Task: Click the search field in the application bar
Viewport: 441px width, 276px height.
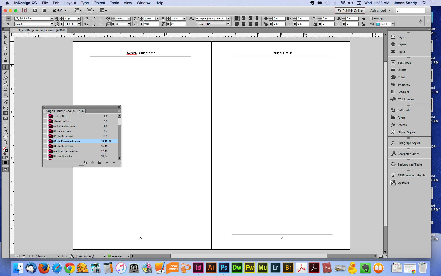Action: [411, 11]
